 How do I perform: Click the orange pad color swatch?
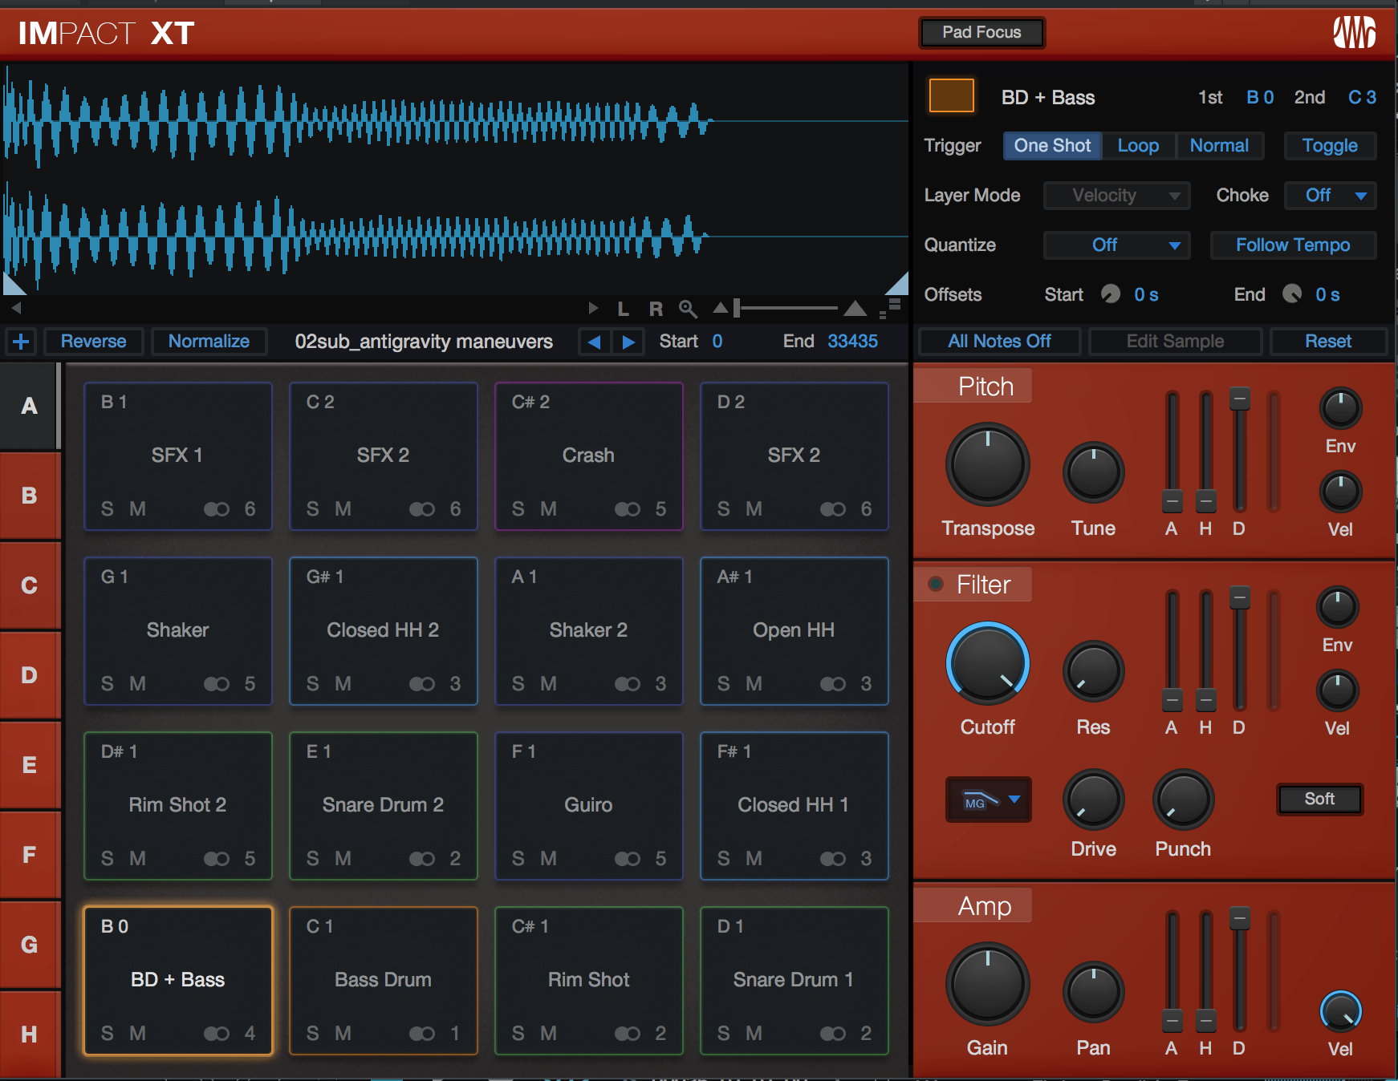pyautogui.click(x=952, y=96)
